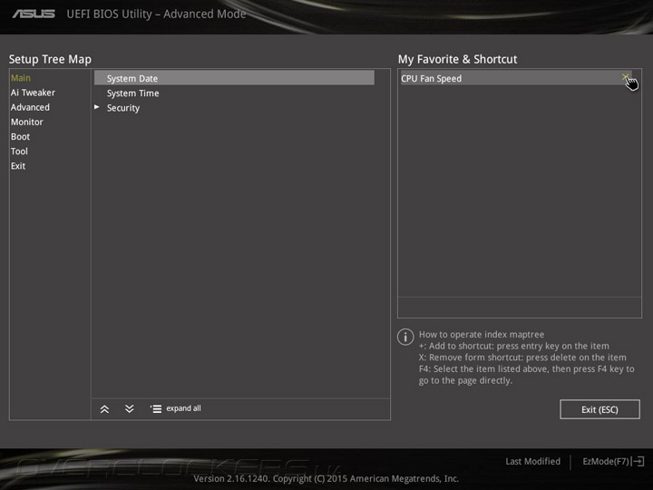Click the expand all list icon
The height and width of the screenshot is (490, 653).
point(156,408)
